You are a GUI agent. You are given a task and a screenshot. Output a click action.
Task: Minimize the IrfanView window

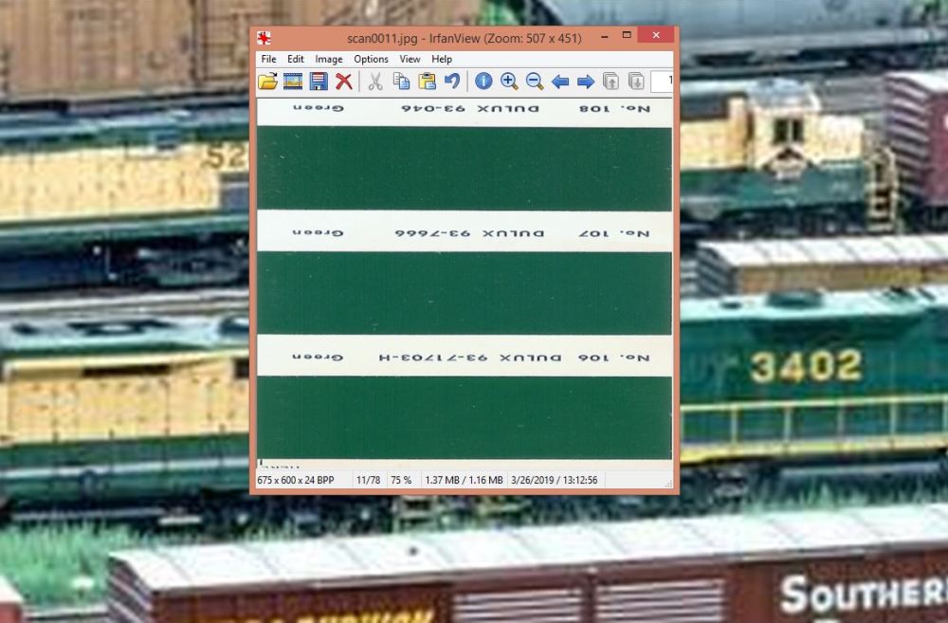coord(605,37)
